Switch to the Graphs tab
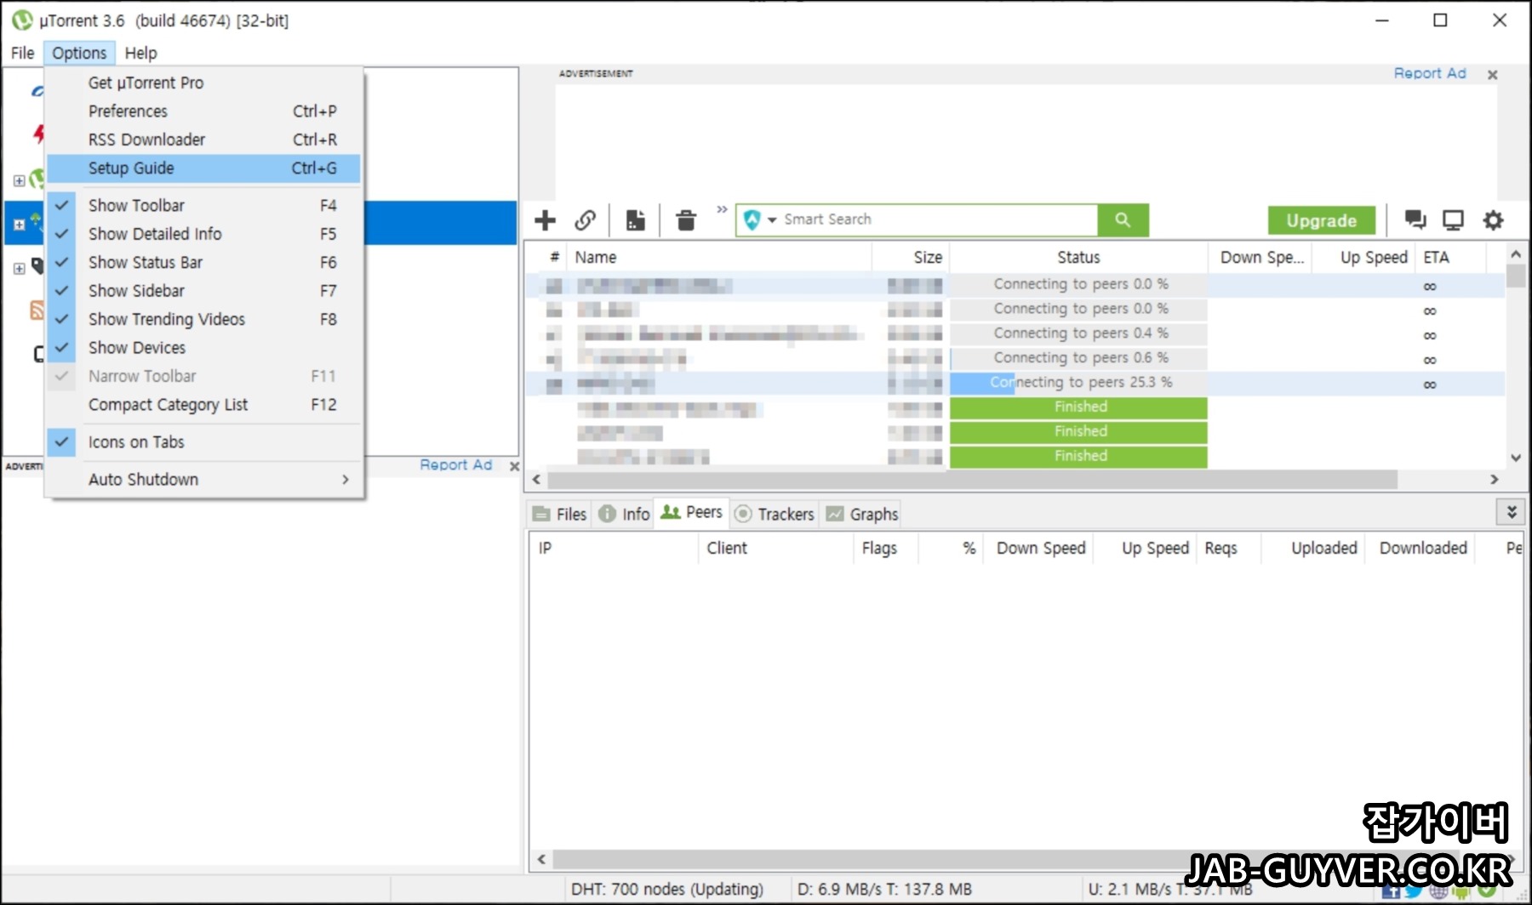 pyautogui.click(x=862, y=514)
